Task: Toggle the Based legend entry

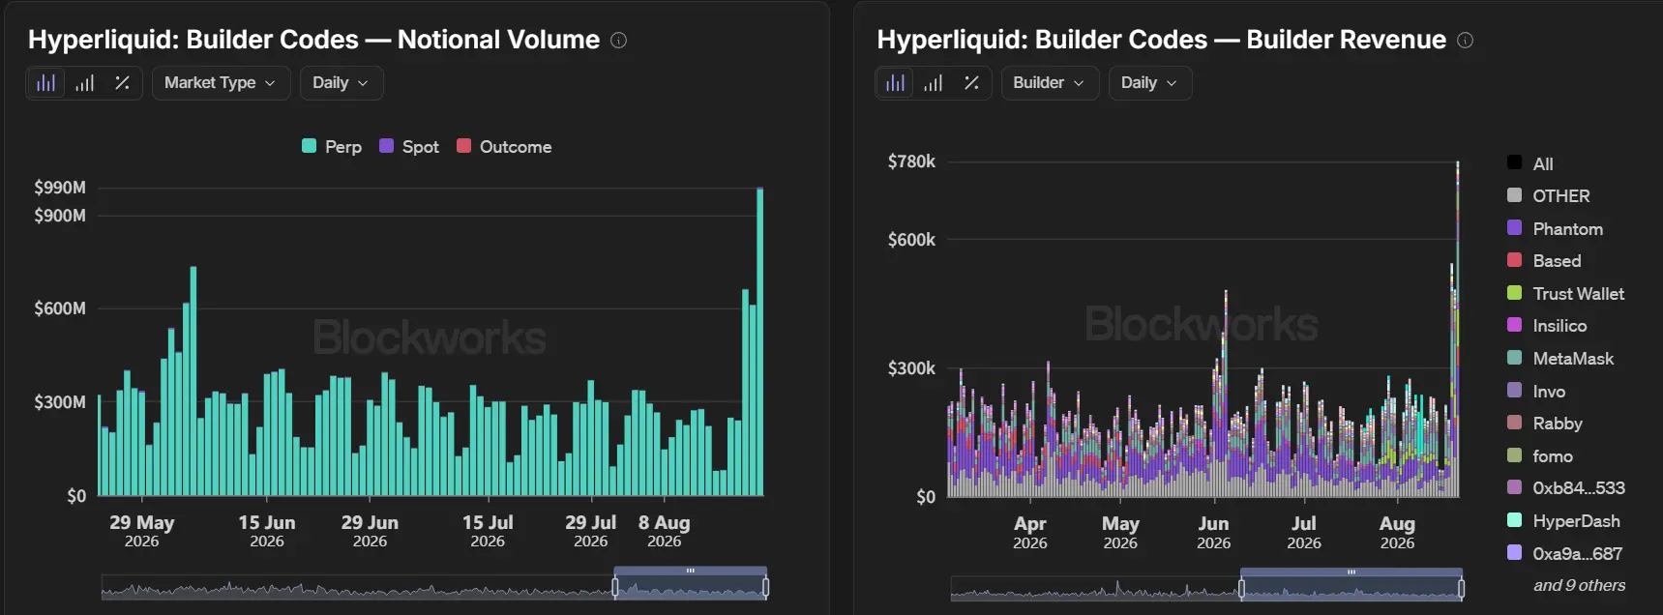Action: tap(1544, 261)
